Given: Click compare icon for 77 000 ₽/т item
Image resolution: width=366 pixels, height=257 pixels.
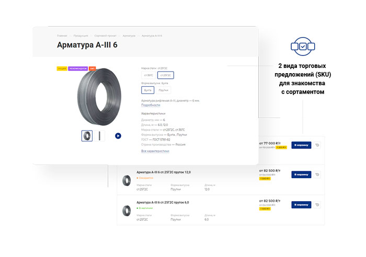Looking at the screenshot, I should point(317,145).
